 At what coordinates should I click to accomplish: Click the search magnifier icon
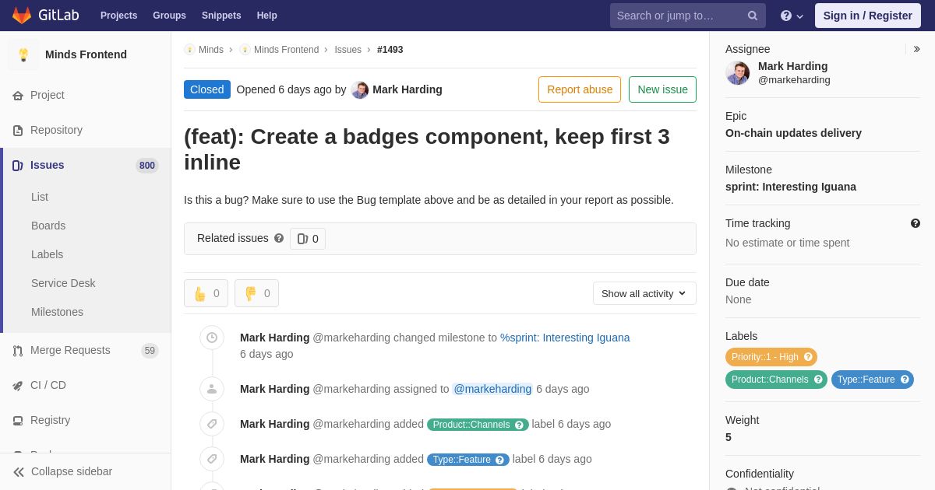(x=753, y=16)
